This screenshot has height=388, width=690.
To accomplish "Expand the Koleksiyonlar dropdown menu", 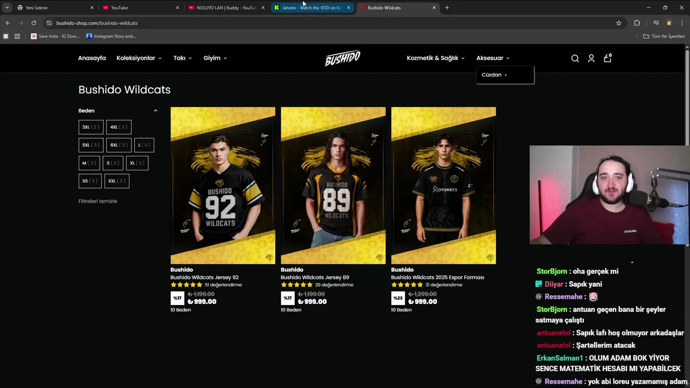I will (139, 58).
